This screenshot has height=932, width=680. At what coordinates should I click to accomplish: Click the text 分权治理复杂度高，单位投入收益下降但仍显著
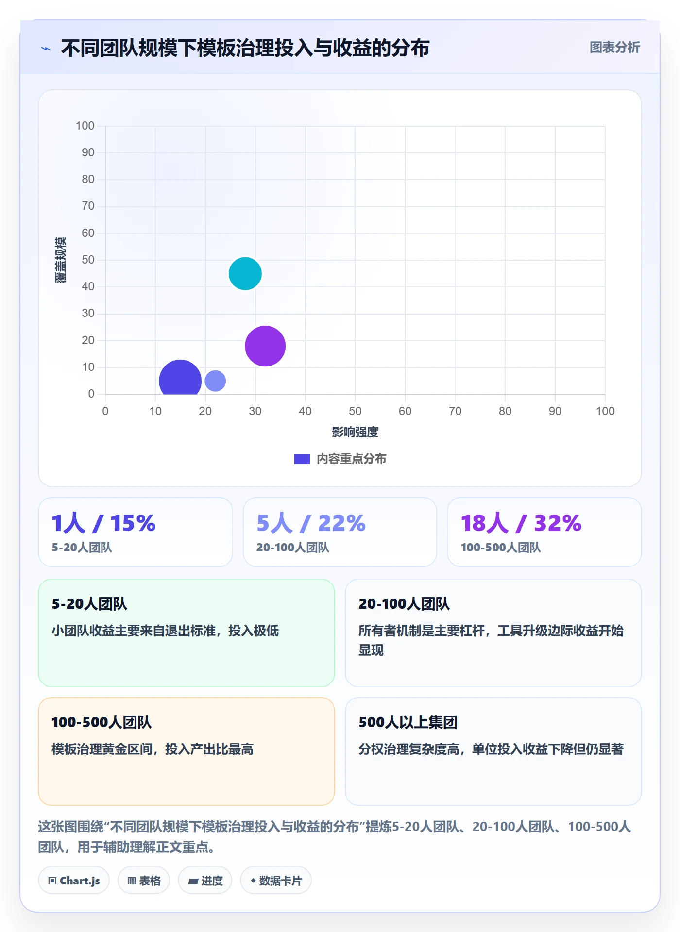tap(491, 749)
